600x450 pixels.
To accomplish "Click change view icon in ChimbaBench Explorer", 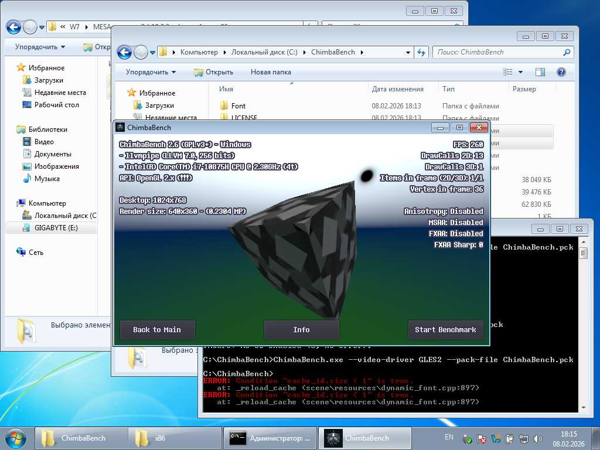I will tap(508, 72).
